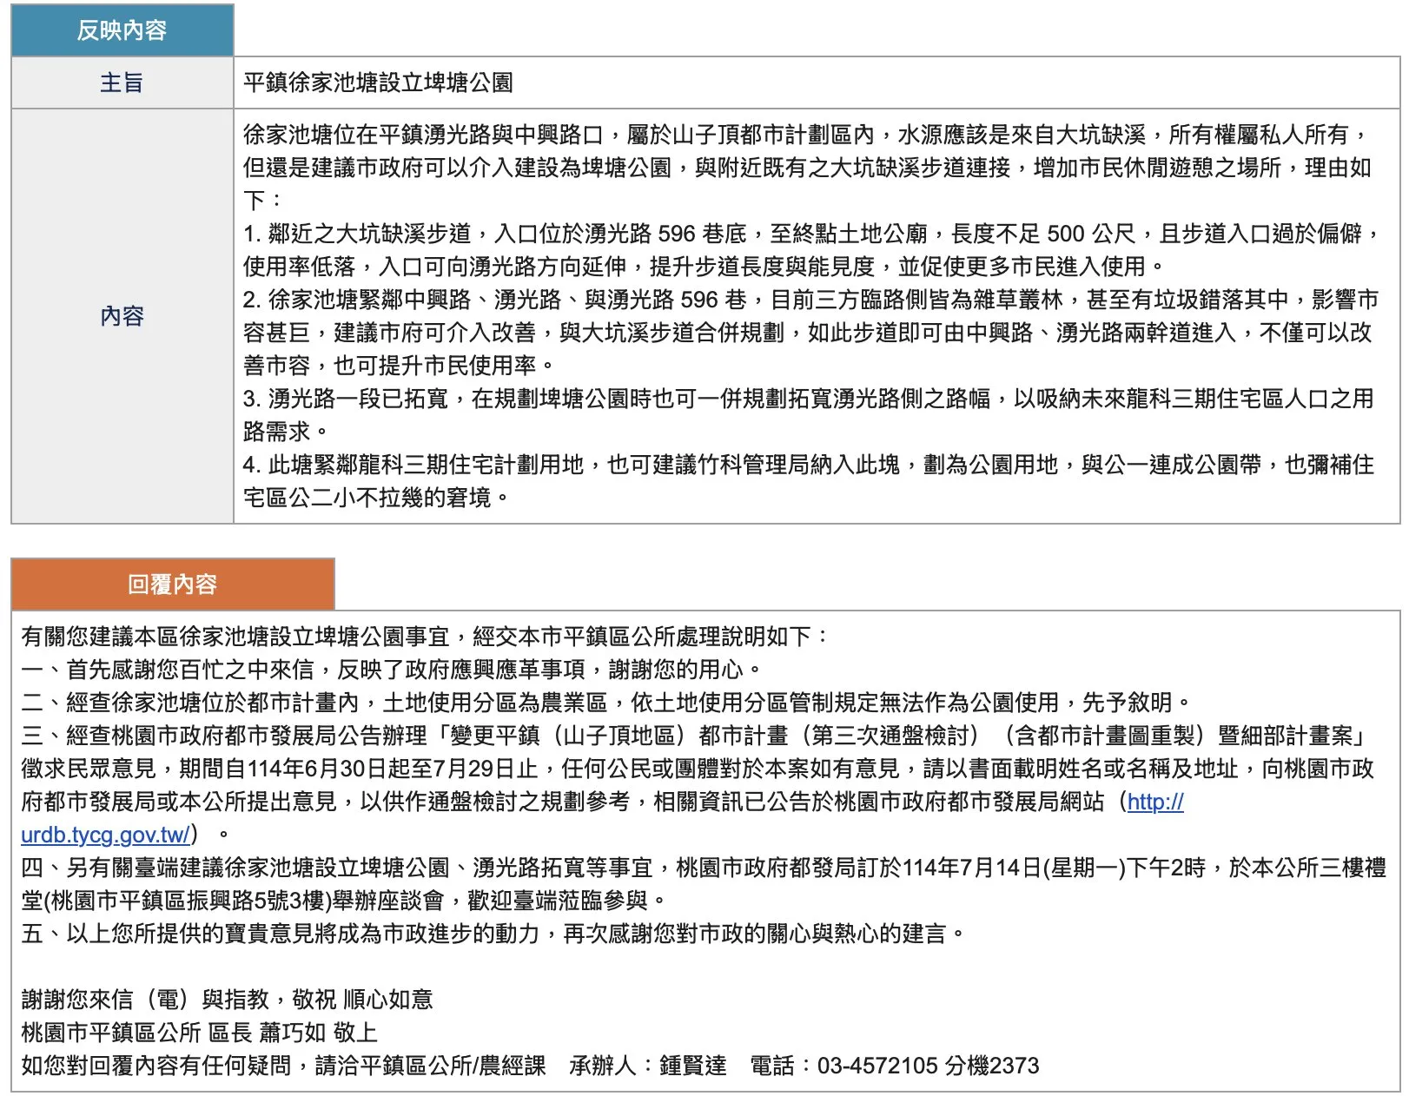Select the 內容 label cell
Screen dimensions: 1409x1096
point(122,316)
